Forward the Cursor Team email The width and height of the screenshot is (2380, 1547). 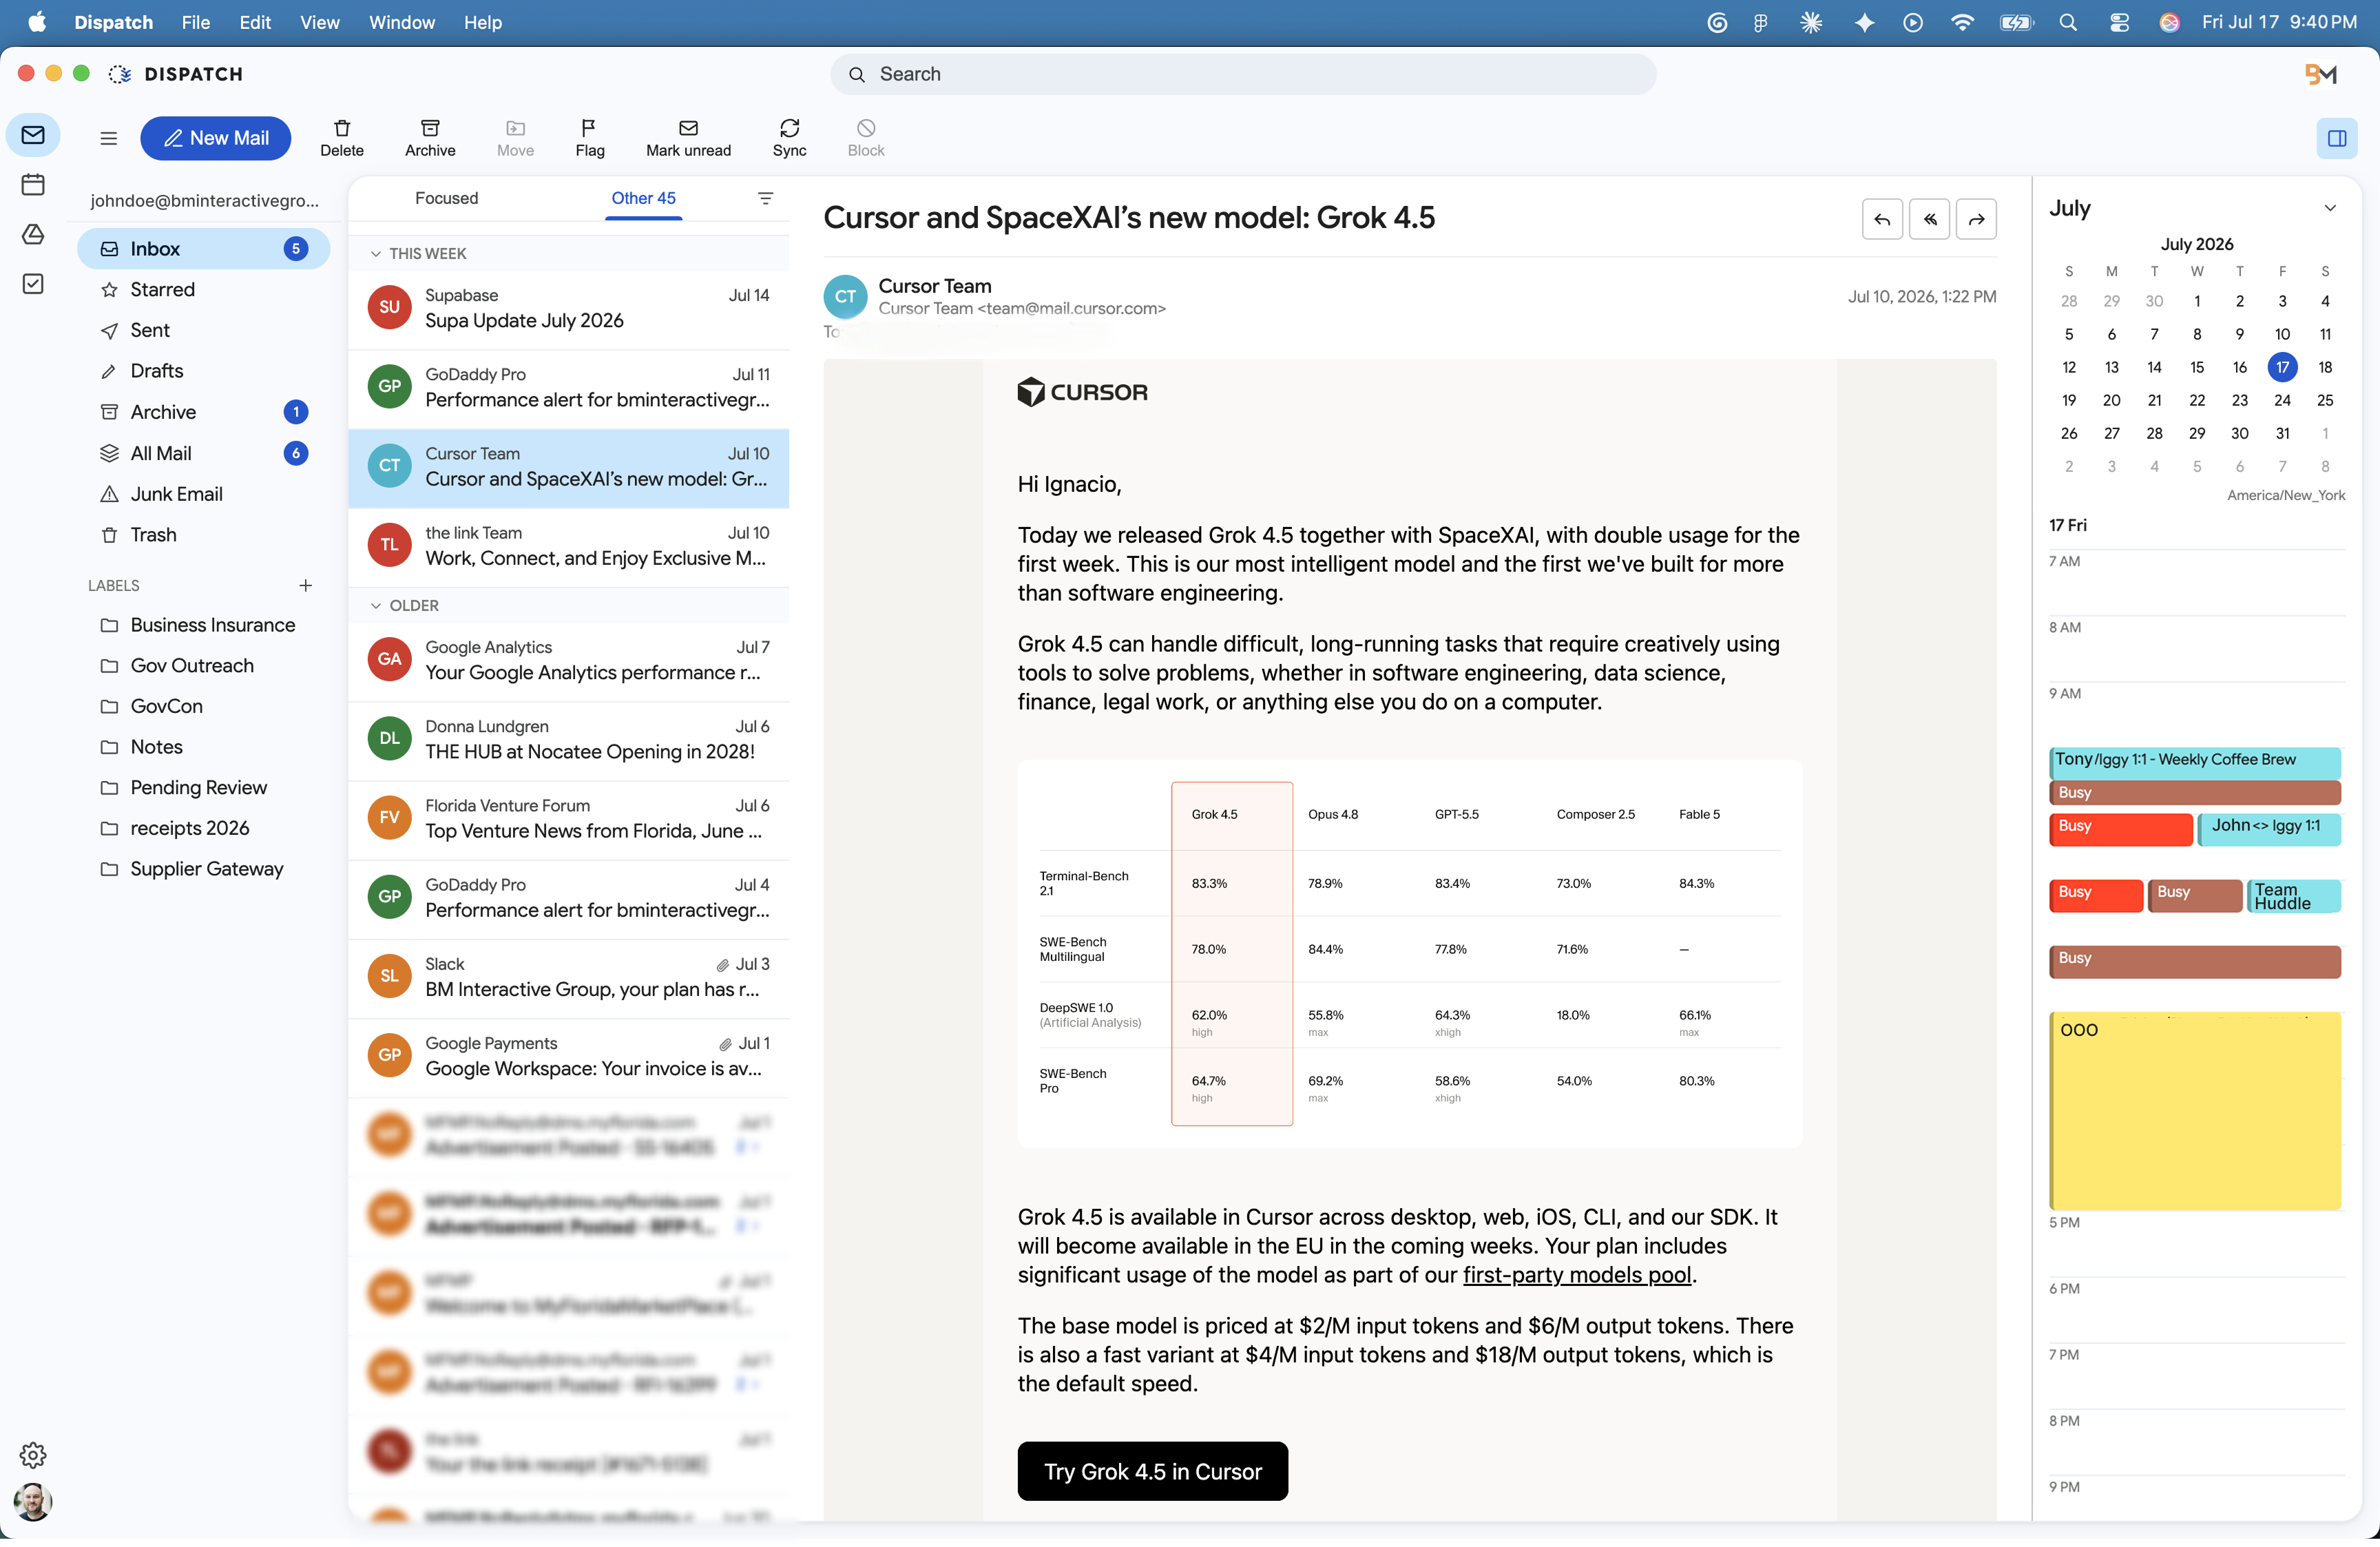pos(1976,219)
